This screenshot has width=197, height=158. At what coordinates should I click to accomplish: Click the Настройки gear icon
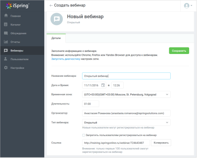pos(6,68)
